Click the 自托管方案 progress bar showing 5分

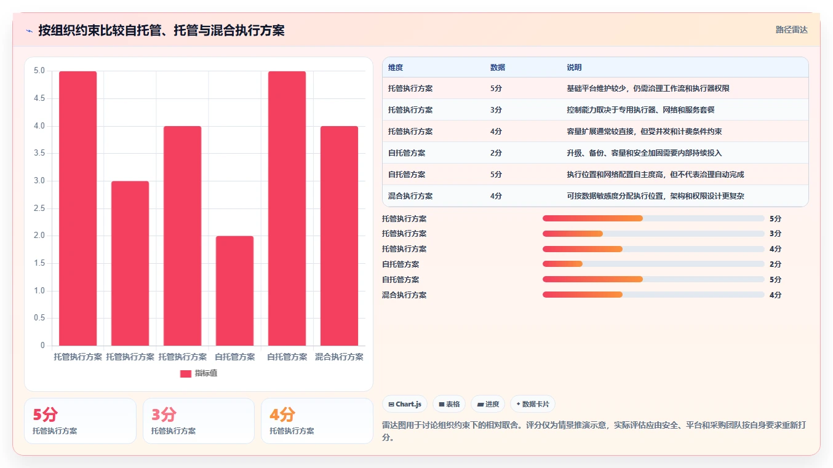653,280
